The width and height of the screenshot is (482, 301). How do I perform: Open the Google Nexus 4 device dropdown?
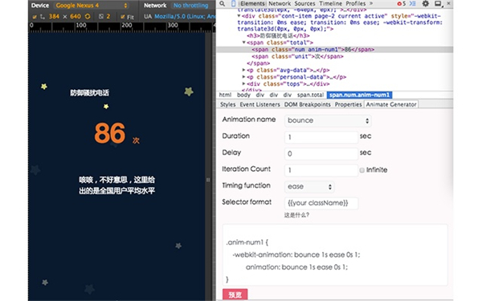tap(92, 6)
